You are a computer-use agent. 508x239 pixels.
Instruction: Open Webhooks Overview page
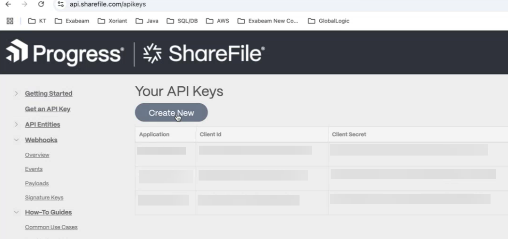[x=37, y=155]
